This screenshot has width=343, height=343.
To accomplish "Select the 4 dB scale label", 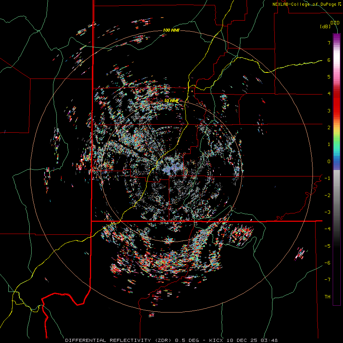I will [x=329, y=94].
